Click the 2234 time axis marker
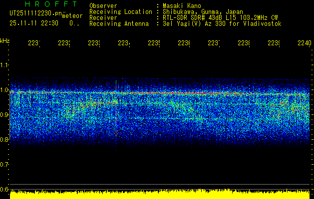Screen dimensions: 314x199 (124, 43)
